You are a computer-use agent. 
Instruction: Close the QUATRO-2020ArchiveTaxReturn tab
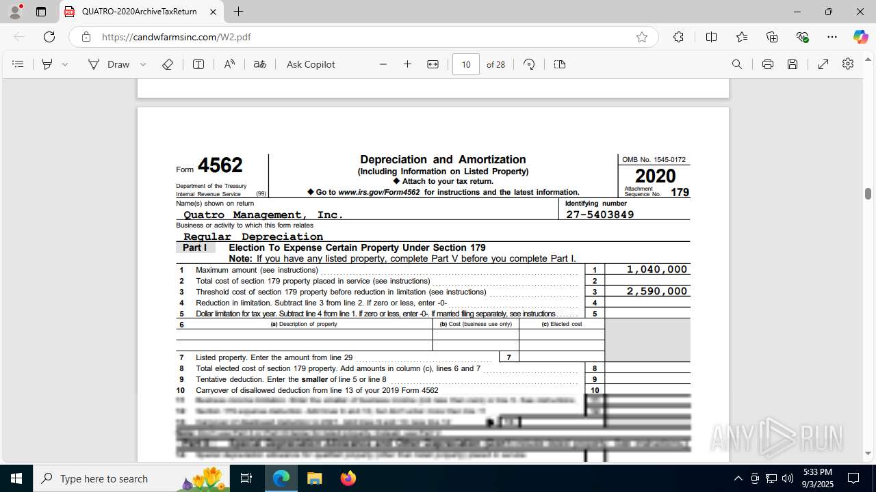point(214,12)
